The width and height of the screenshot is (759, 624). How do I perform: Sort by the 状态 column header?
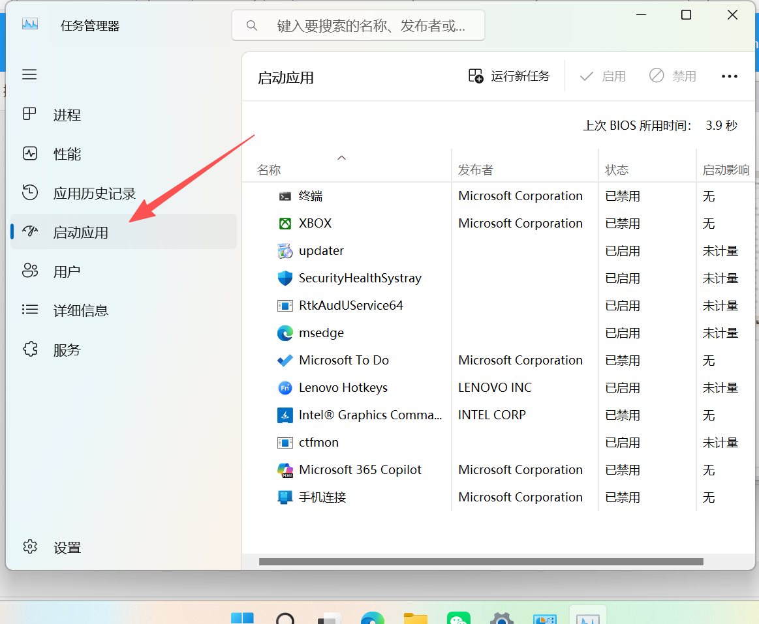click(x=617, y=170)
